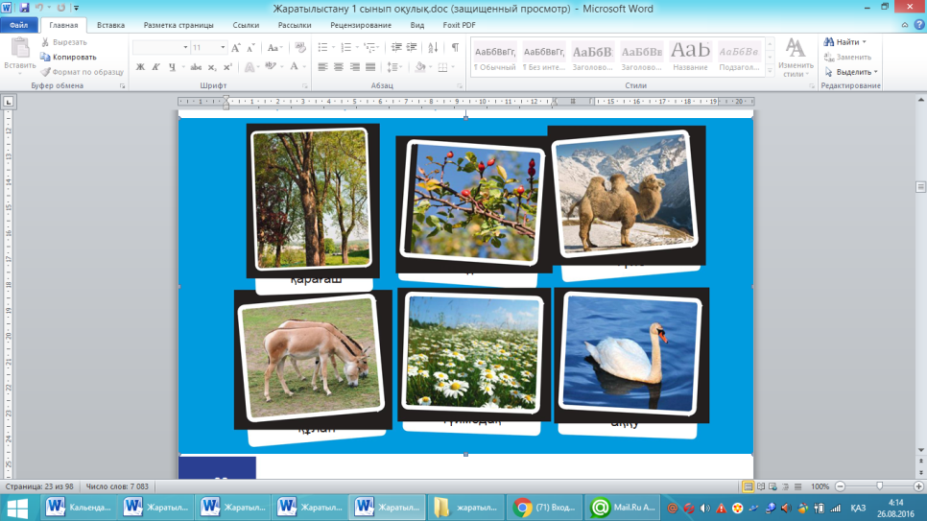Open Mail.Ru Agent from taskbar
The width and height of the screenshot is (927, 521).
coord(623,508)
